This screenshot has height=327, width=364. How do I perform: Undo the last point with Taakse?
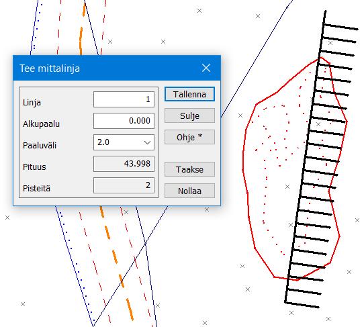189,169
